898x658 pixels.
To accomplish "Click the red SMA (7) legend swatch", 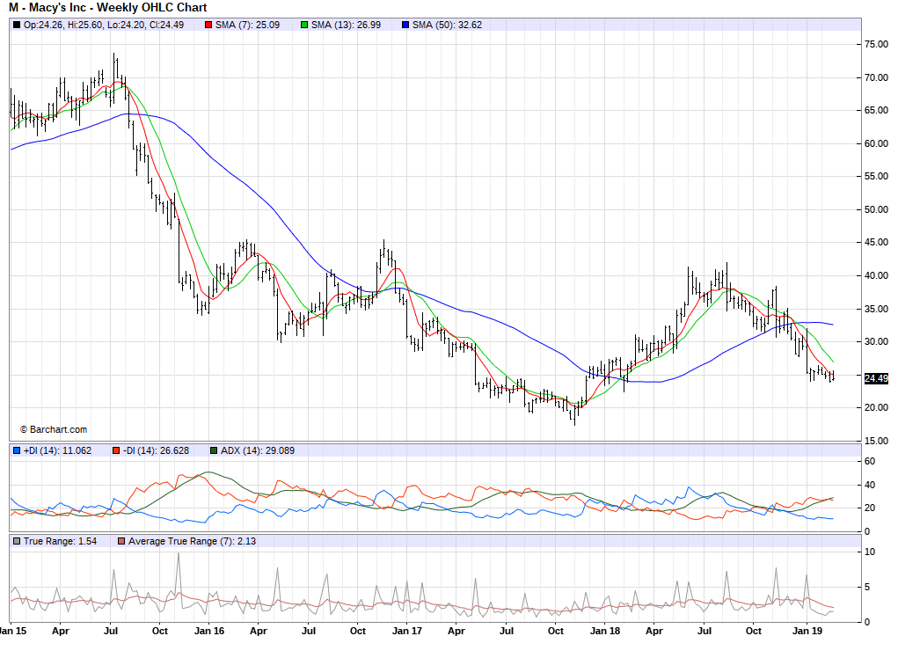I will click(208, 25).
